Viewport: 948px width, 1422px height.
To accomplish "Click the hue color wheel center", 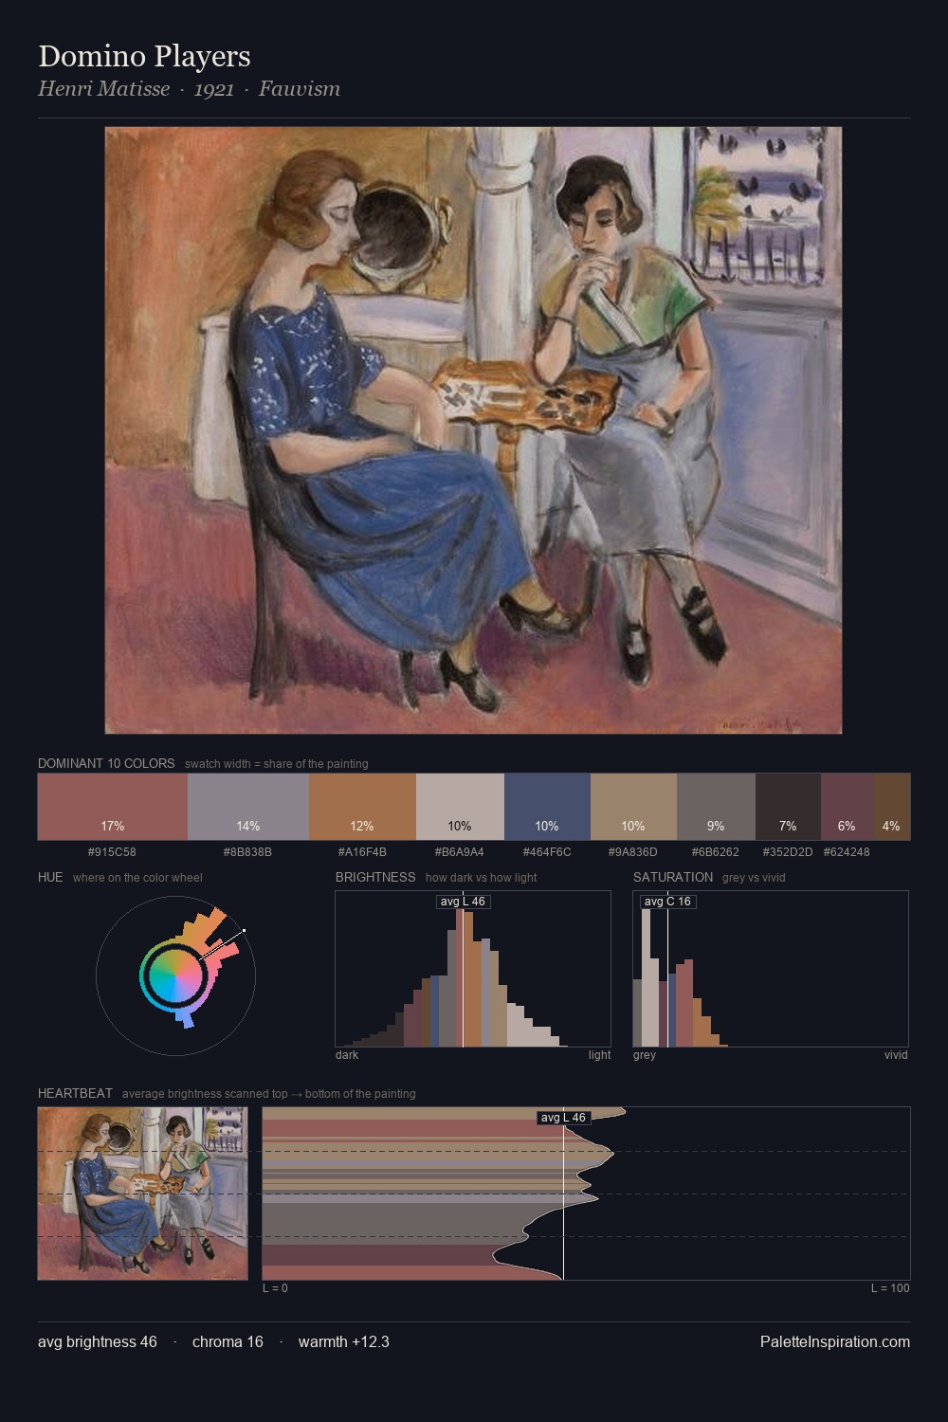I will [x=175, y=975].
